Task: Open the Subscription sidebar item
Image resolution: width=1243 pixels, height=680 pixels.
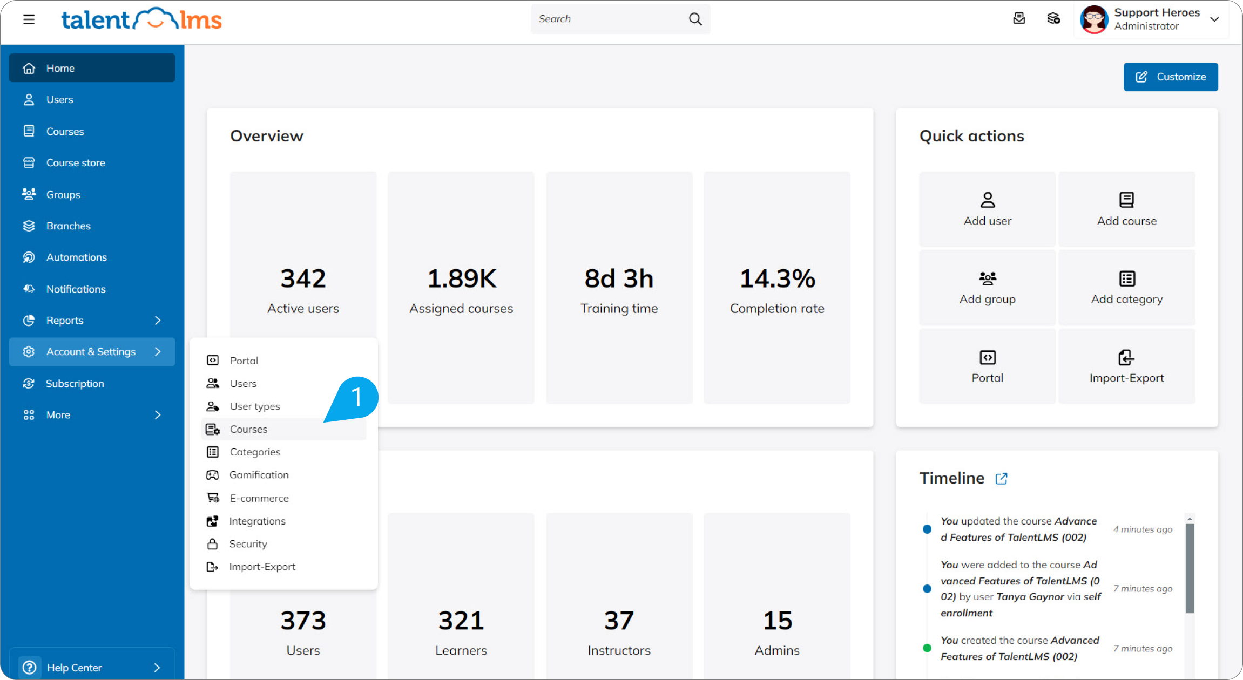Action: pos(92,384)
